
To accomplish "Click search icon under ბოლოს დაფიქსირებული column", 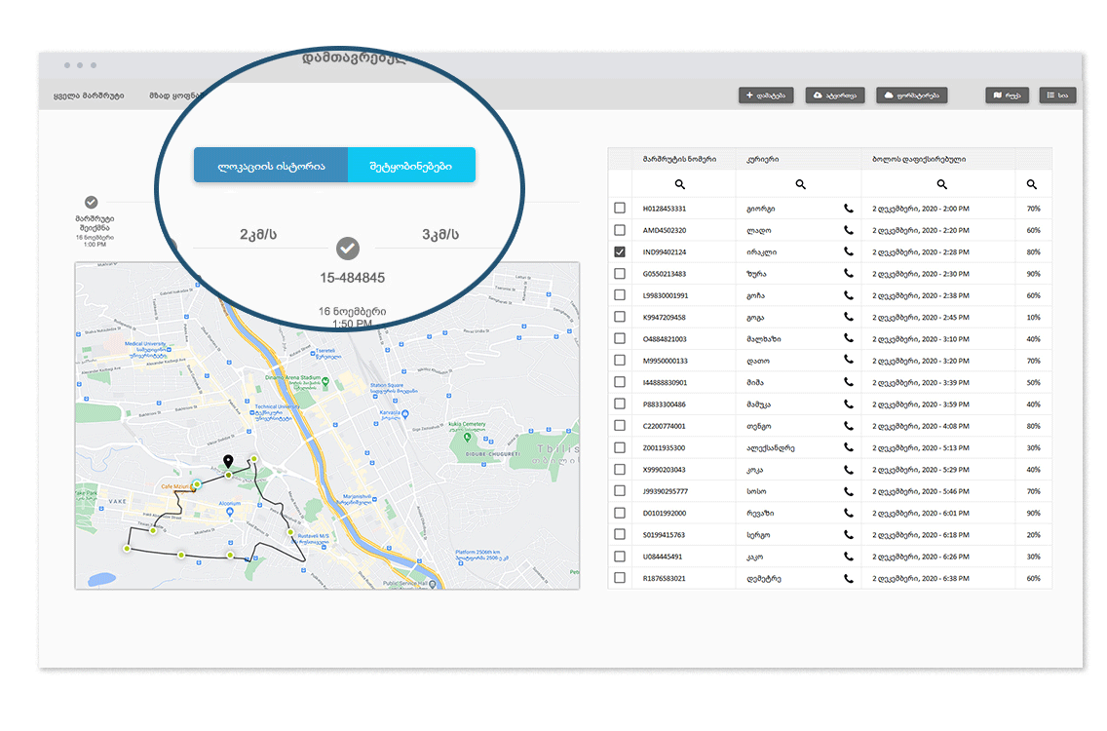I will click(941, 184).
